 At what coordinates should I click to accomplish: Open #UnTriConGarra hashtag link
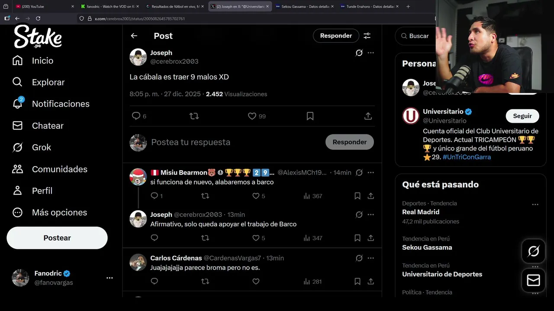pyautogui.click(x=467, y=157)
